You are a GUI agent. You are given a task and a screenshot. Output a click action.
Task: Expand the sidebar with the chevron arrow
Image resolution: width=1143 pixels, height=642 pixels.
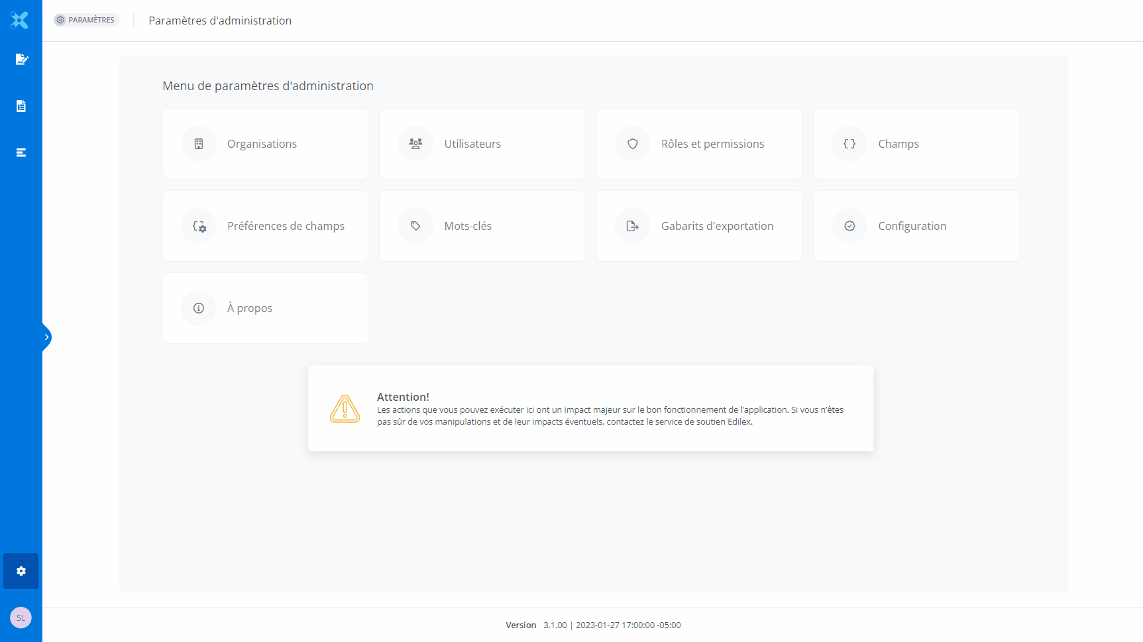46,337
